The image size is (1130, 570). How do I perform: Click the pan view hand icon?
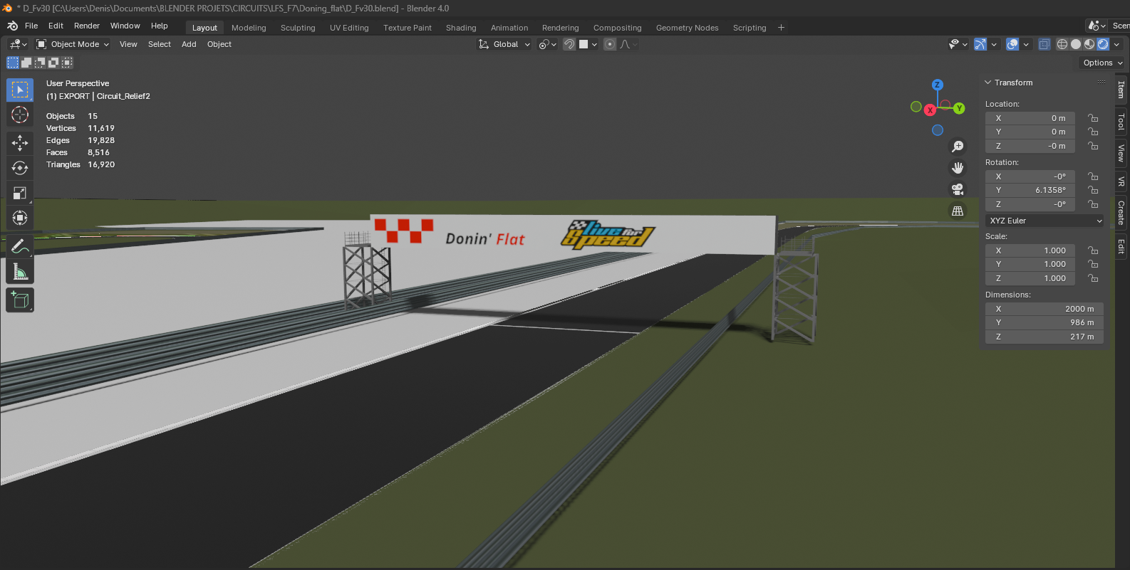tap(958, 168)
